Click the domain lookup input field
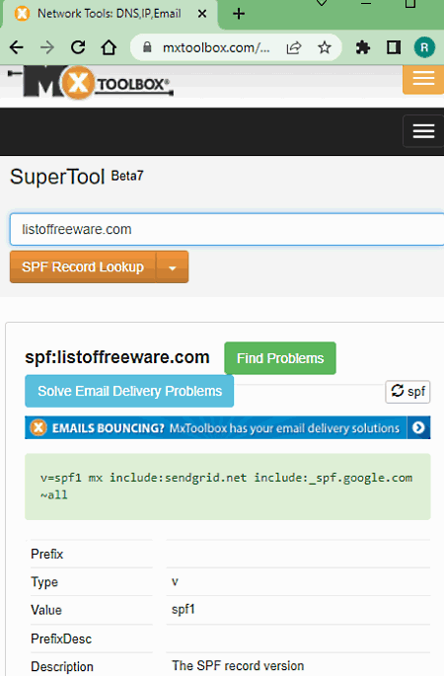 (x=227, y=229)
